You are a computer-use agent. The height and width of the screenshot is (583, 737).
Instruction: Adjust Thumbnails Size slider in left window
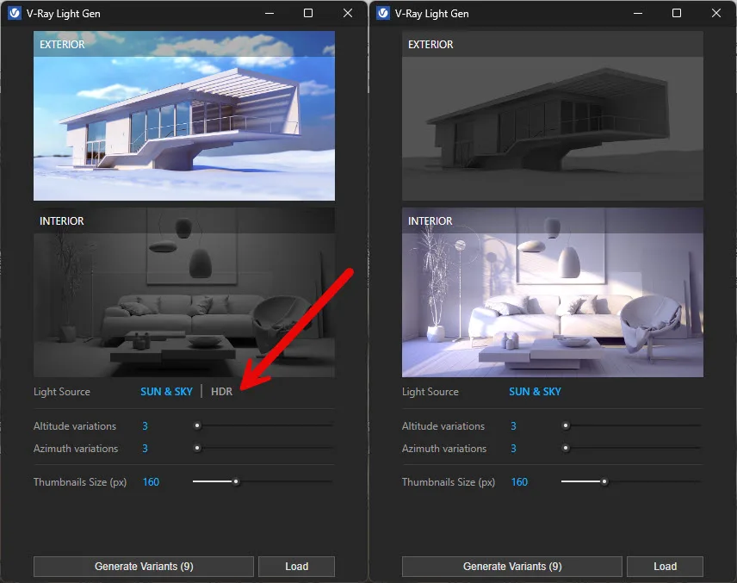[236, 482]
